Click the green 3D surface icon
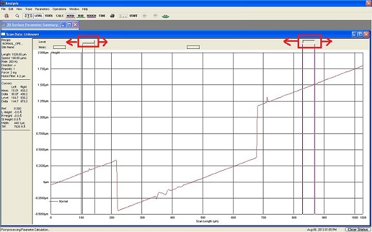 165,16
